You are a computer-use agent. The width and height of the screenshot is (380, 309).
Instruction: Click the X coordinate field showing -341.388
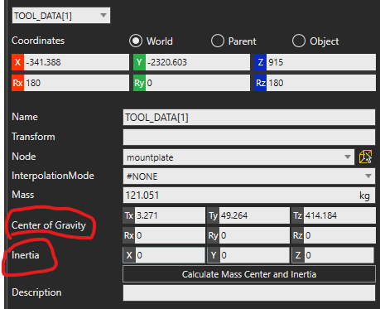click(x=76, y=62)
